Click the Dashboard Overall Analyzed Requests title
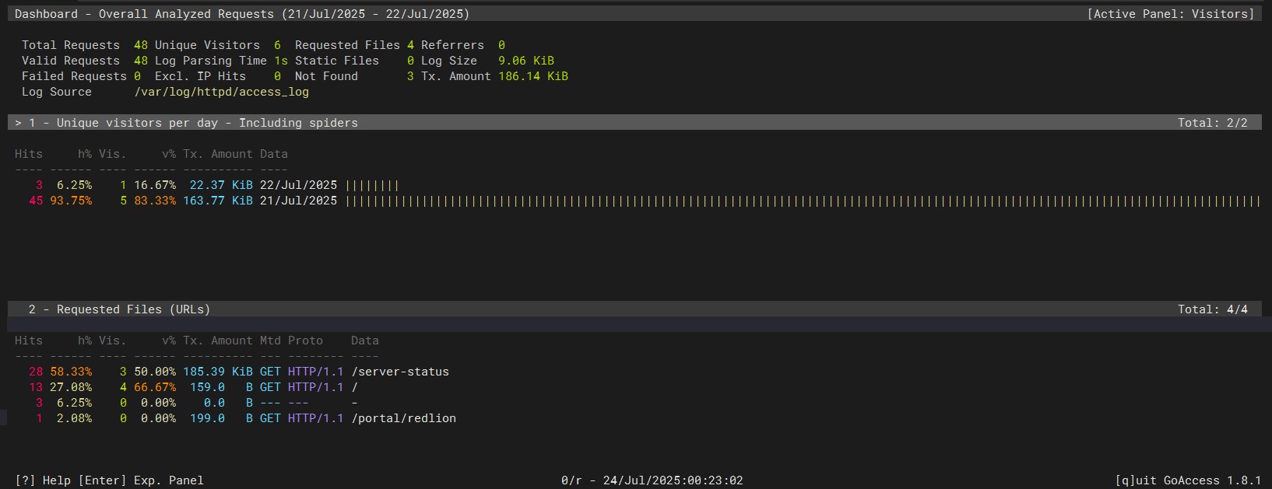Viewport: 1272px width, 489px height. tap(241, 14)
